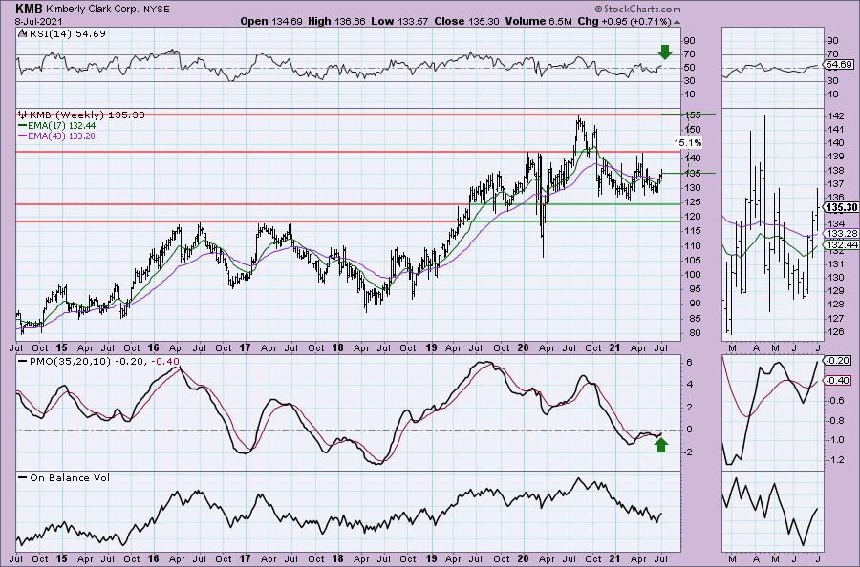Click the black legend line before PMO(35,20,10)
The image size is (860, 567).
tap(23, 362)
